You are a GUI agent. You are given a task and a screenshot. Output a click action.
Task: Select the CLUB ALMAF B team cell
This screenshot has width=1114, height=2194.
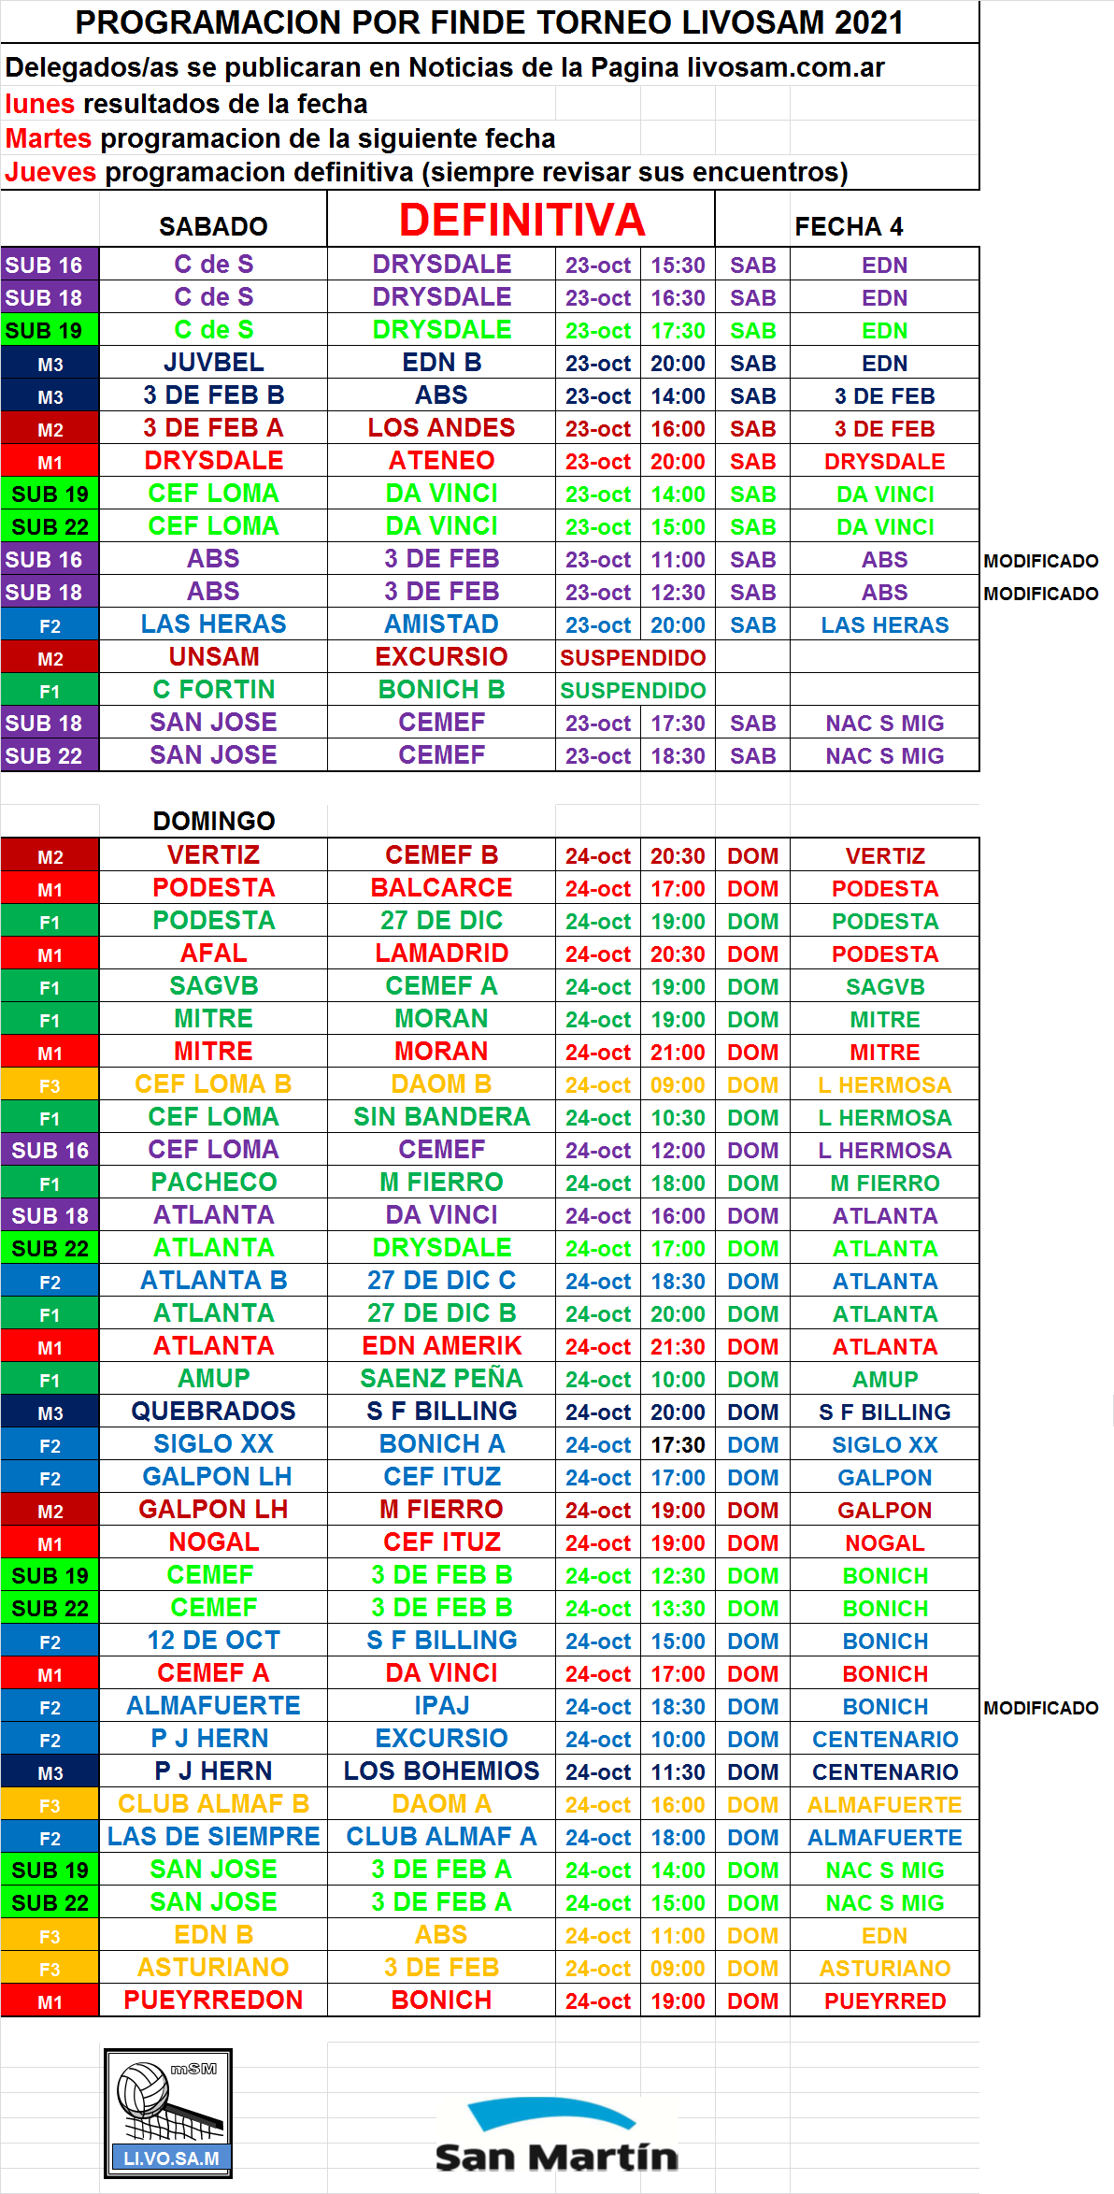click(x=213, y=1804)
